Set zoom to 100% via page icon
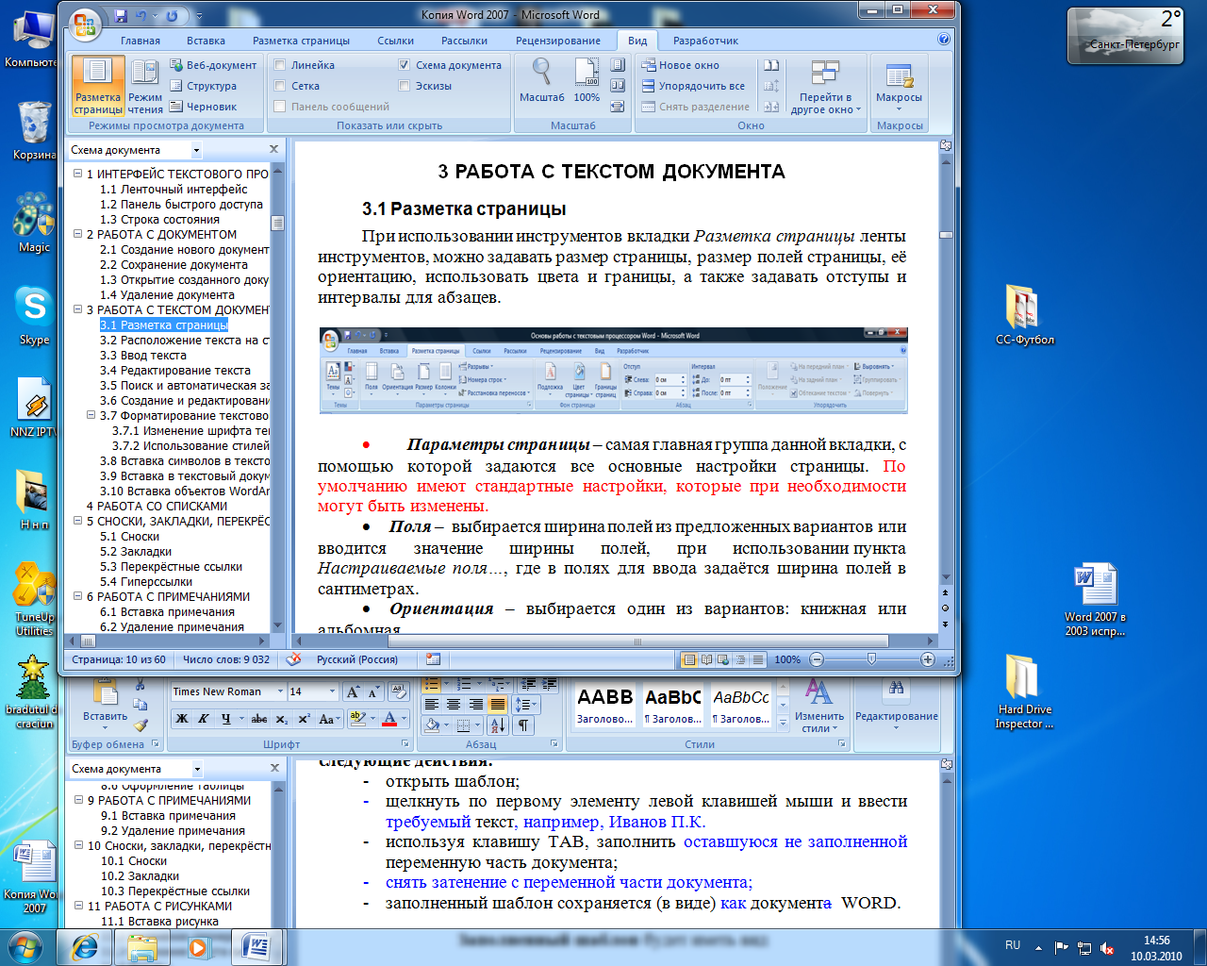This screenshot has height=966, width=1207. point(587,80)
